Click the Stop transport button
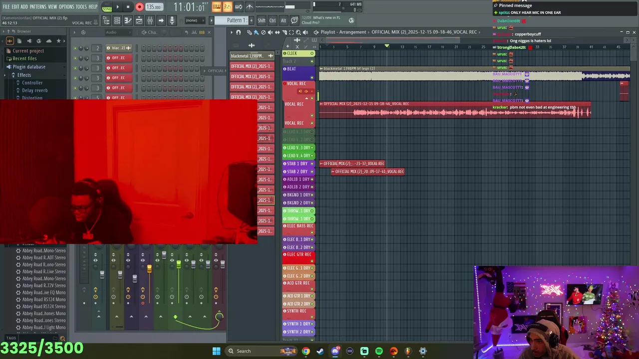The image size is (639, 359). pos(128,7)
